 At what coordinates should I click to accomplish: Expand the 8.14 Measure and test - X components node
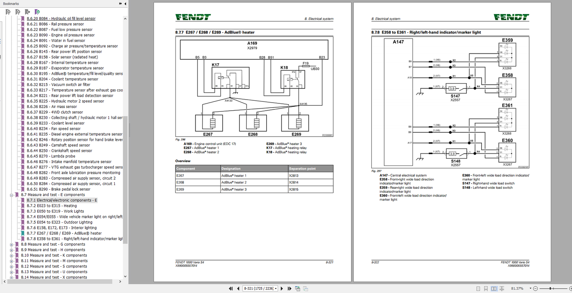pyautogui.click(x=11, y=277)
